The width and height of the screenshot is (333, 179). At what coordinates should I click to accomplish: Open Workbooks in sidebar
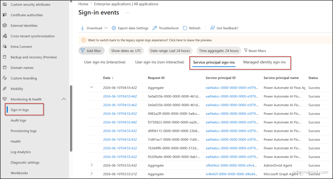(x=19, y=173)
